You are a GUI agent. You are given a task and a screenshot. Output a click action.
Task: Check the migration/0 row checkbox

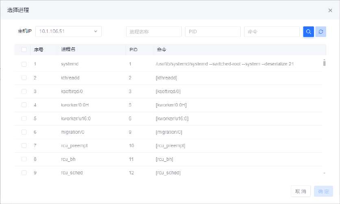point(24,132)
